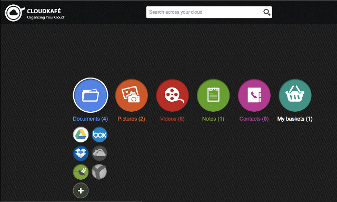The width and height of the screenshot is (337, 202).
Task: Click the 'My baskets (1)' label
Action: [295, 119]
